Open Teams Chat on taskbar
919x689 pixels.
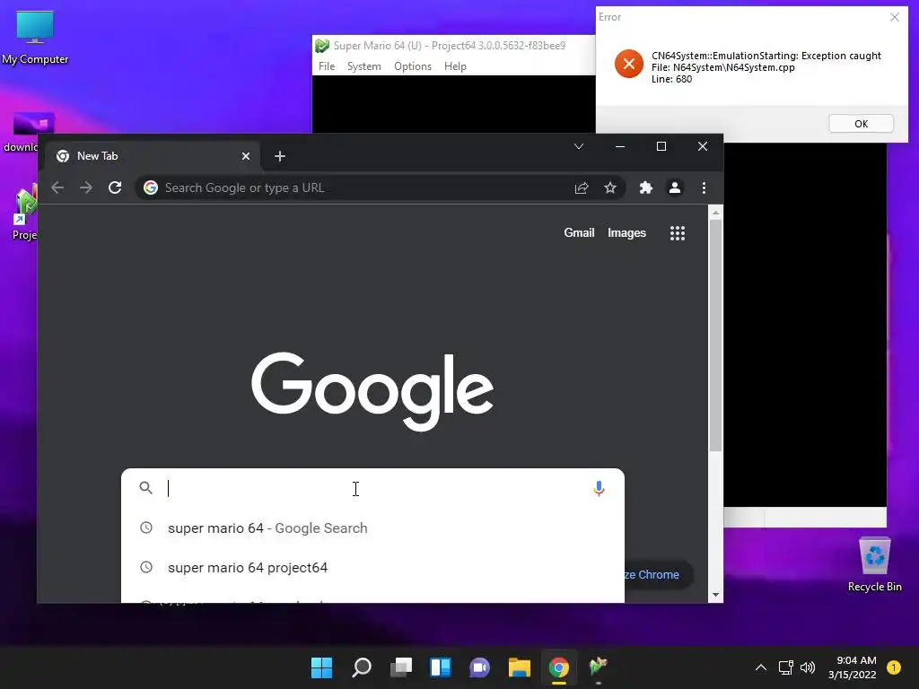(479, 667)
